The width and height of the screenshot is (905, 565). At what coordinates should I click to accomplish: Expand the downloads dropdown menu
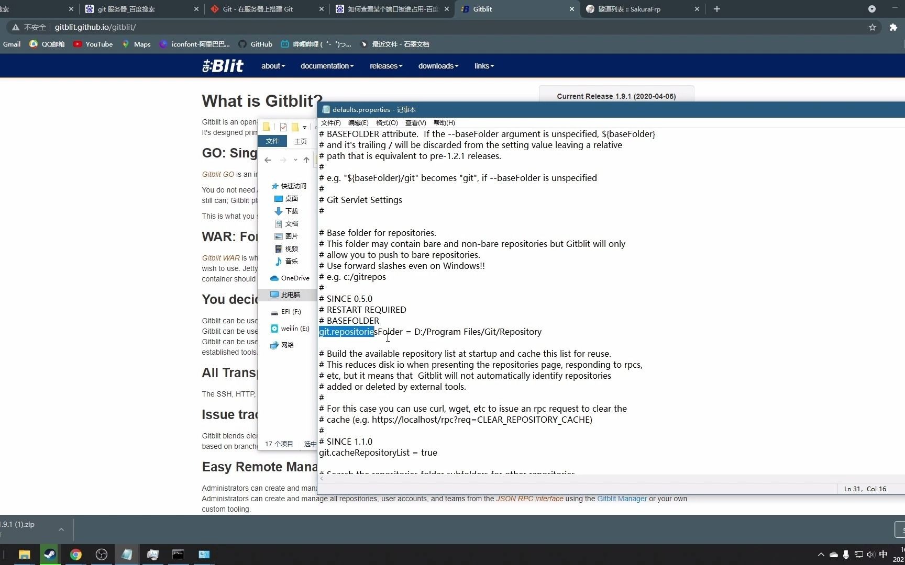click(438, 66)
